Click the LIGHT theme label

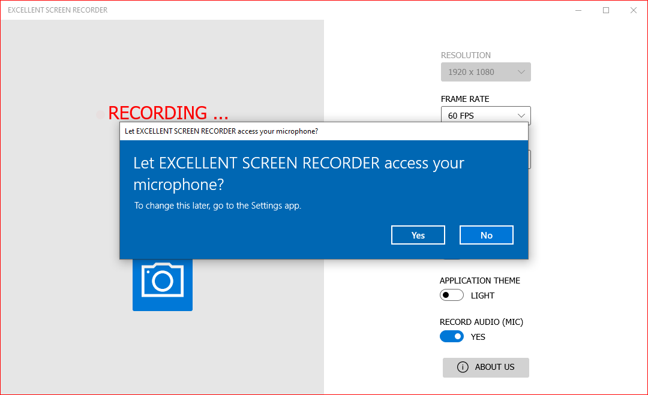tap(482, 296)
